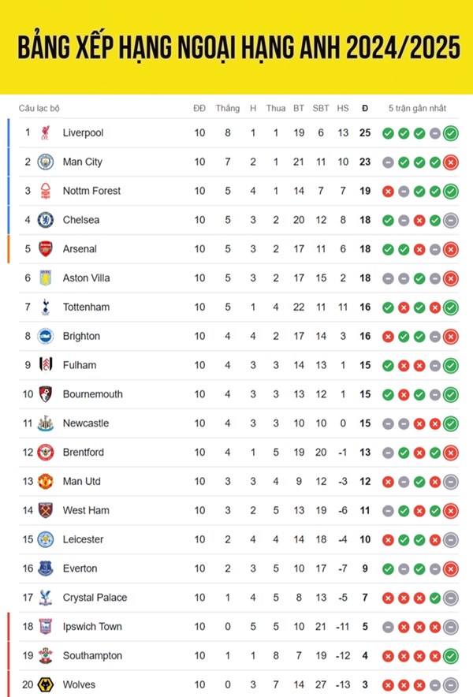This screenshot has width=473, height=697.
Task: Click the Man City club crest
Action: point(46,162)
